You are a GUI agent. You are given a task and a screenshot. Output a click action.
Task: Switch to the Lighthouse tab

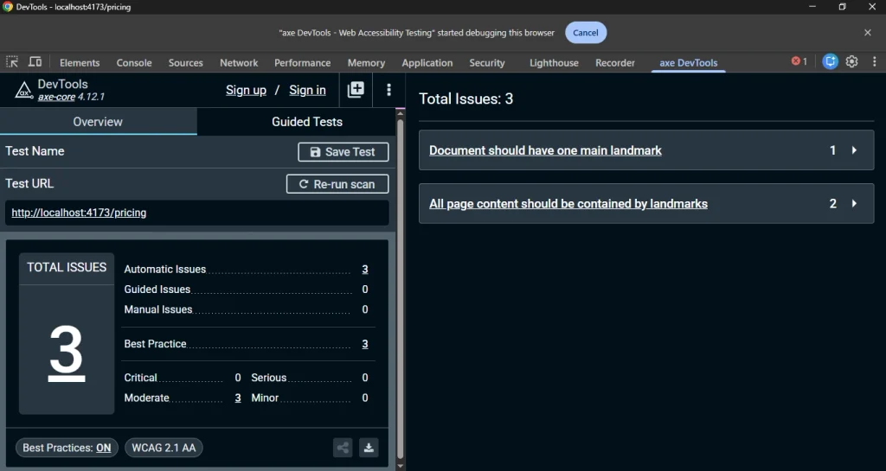554,62
